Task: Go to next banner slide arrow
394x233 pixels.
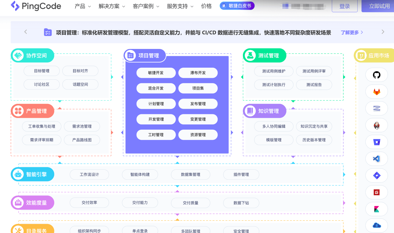Action: click(x=383, y=32)
